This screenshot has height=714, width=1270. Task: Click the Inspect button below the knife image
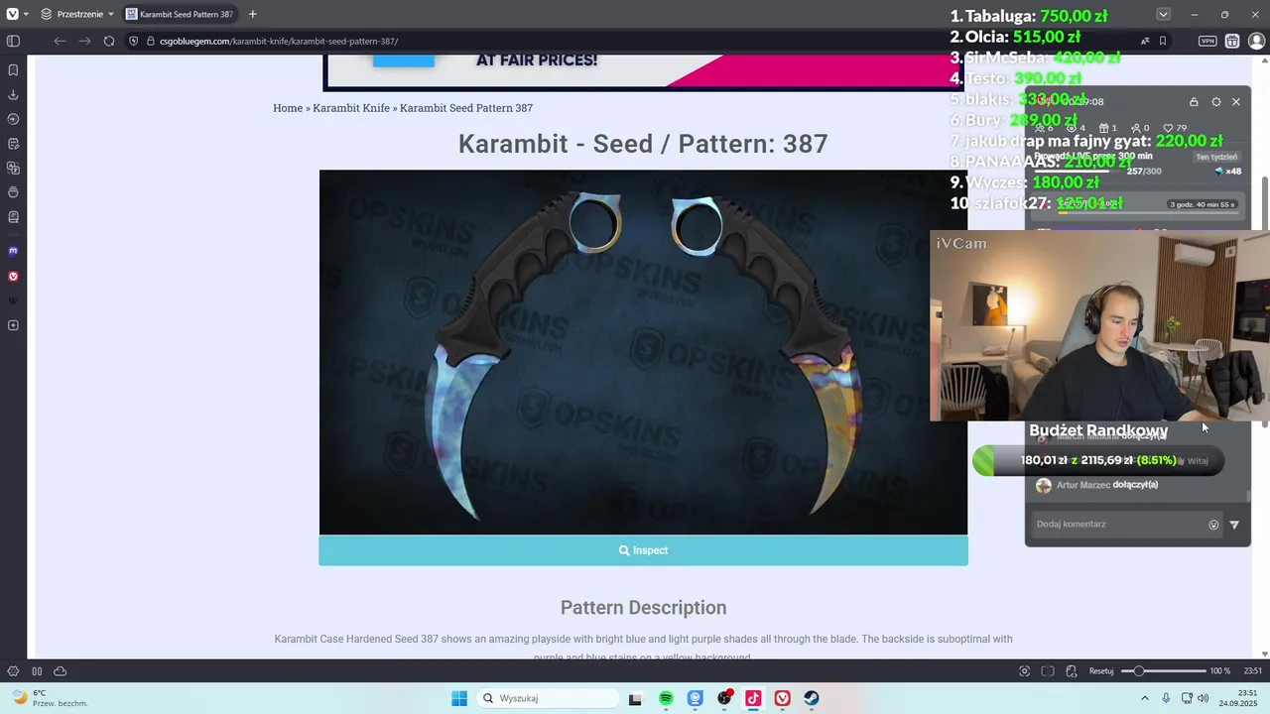(643, 550)
